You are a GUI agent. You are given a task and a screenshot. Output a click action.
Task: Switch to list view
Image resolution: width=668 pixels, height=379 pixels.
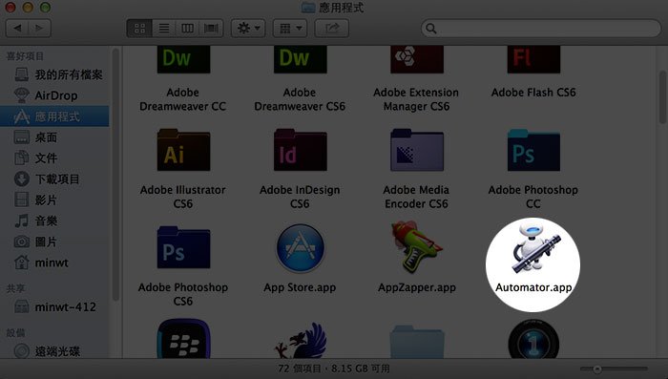164,29
